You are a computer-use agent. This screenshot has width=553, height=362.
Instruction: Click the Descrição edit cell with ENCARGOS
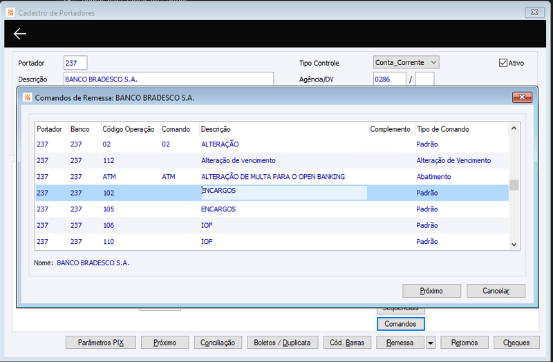point(284,193)
